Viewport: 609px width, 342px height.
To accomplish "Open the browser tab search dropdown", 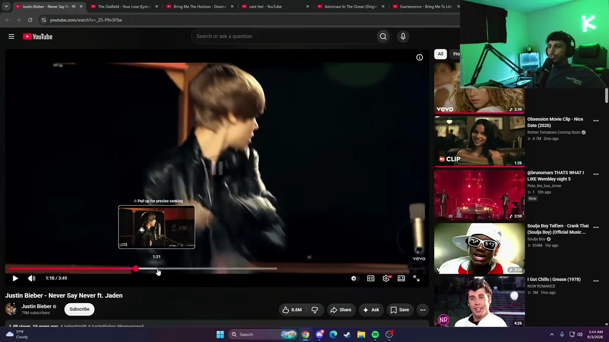I will 6,7.
